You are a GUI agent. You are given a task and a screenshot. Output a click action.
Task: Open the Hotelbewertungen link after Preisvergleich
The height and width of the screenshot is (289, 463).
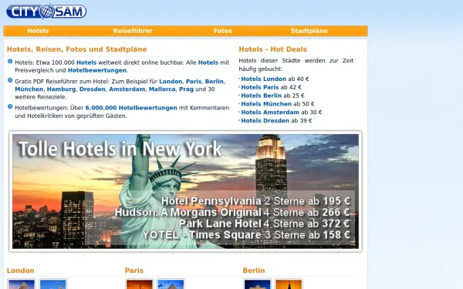click(x=97, y=70)
